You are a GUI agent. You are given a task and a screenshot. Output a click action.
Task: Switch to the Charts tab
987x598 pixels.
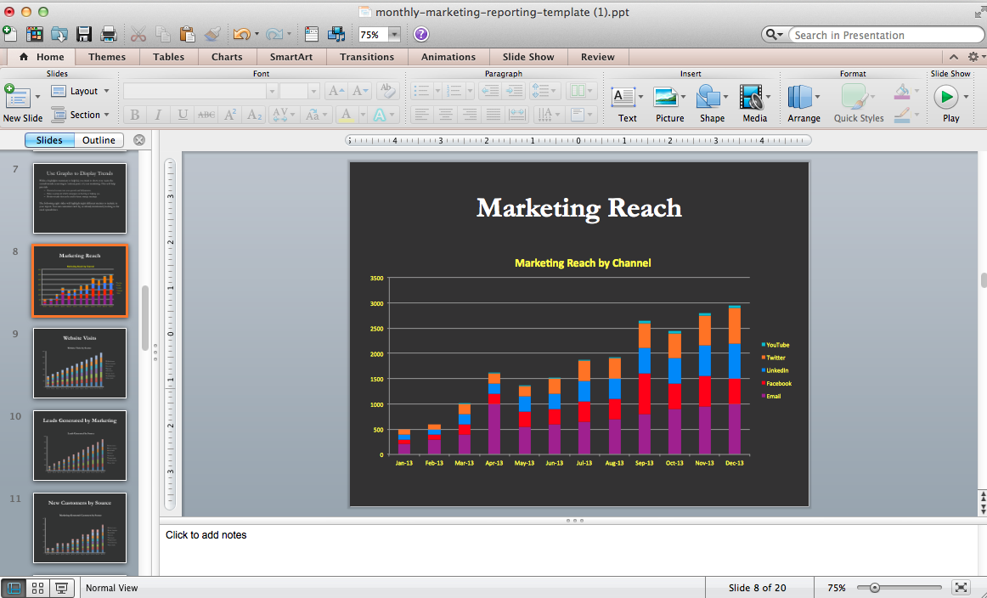click(227, 57)
